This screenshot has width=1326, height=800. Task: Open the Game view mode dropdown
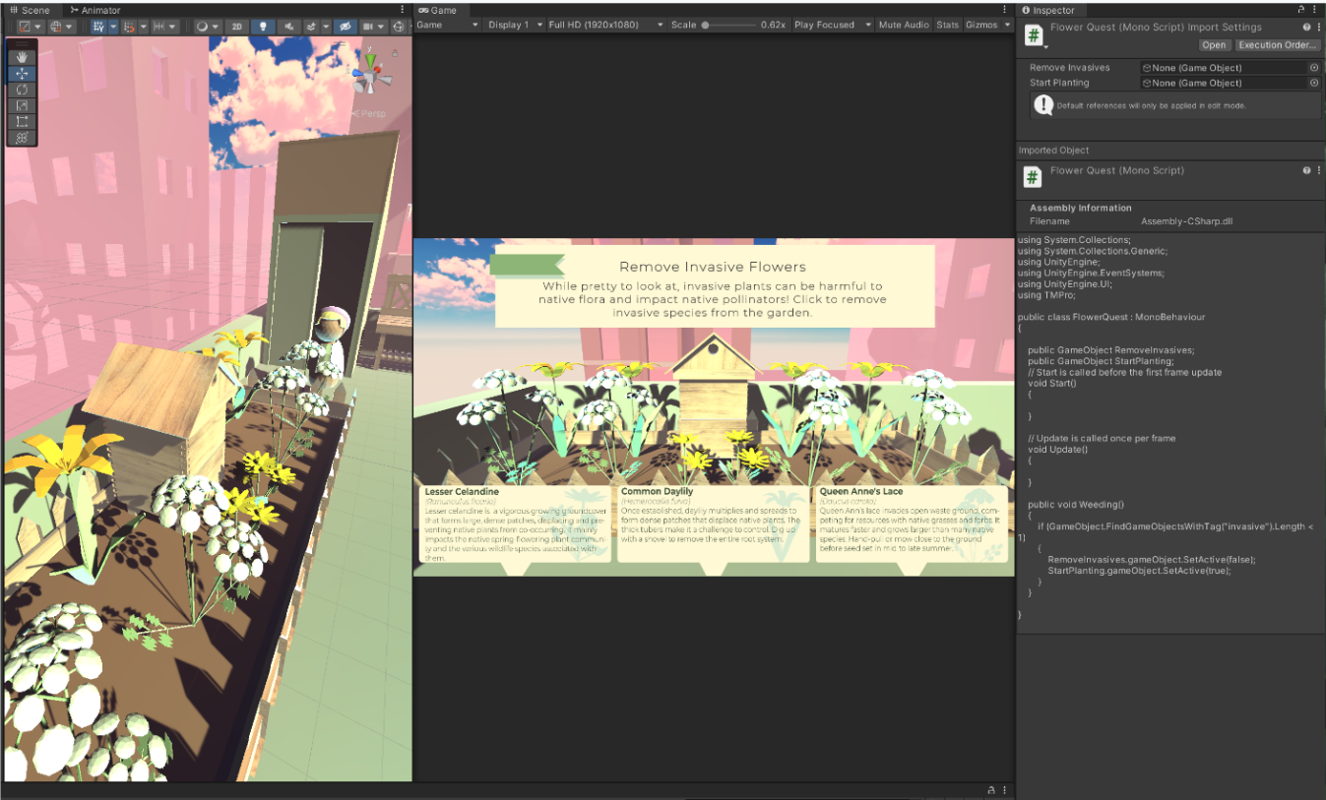click(x=447, y=25)
